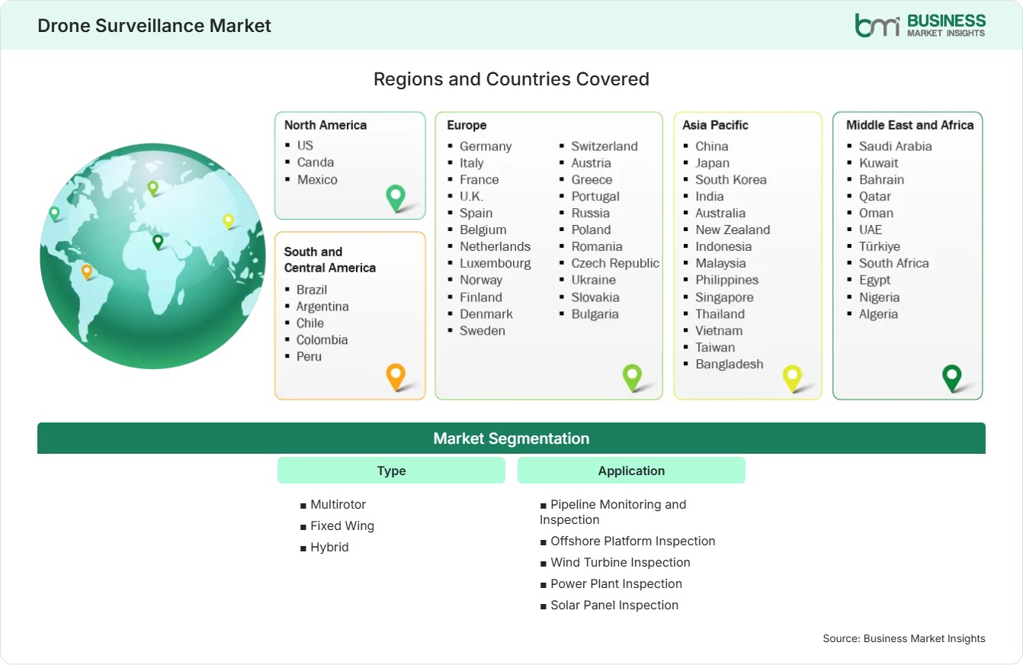Screen dimensions: 1023x665
Task: Click 'Singapore' in Asia Pacific list
Action: pyautogui.click(x=724, y=297)
